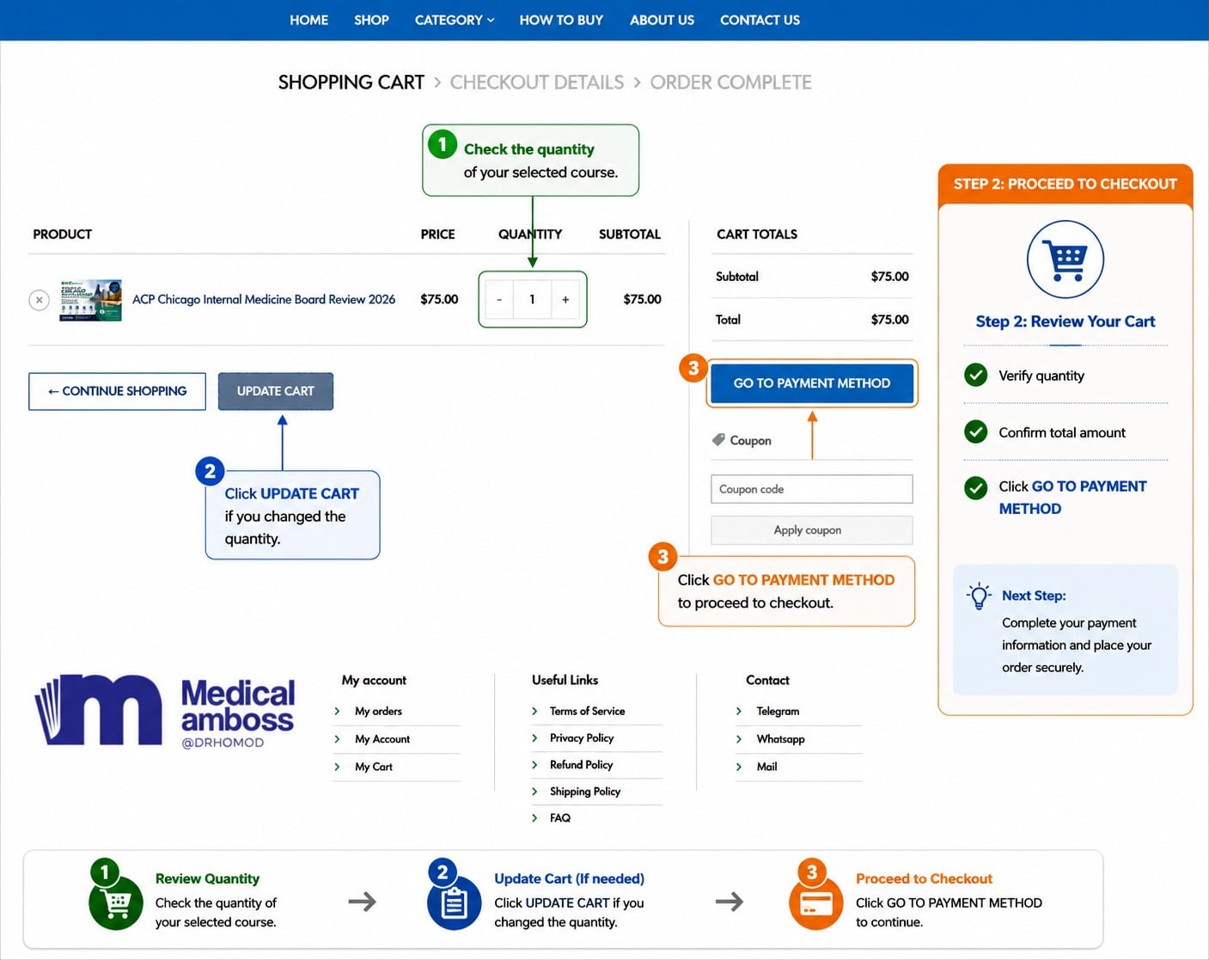Click GO TO PAYMENT METHOD button
The image size is (1209, 960).
812,383
